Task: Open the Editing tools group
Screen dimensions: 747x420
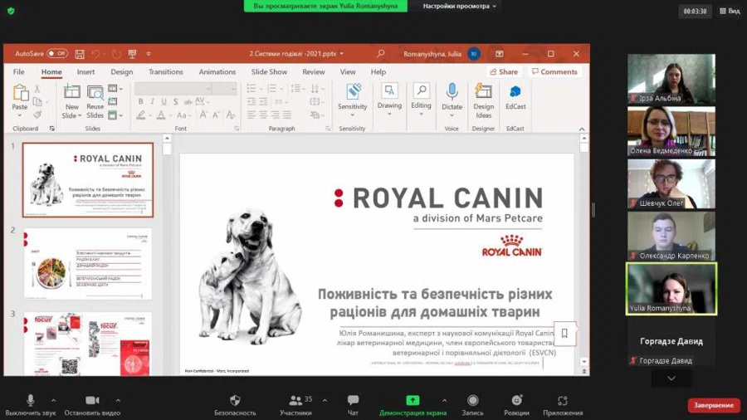Action: point(421,99)
